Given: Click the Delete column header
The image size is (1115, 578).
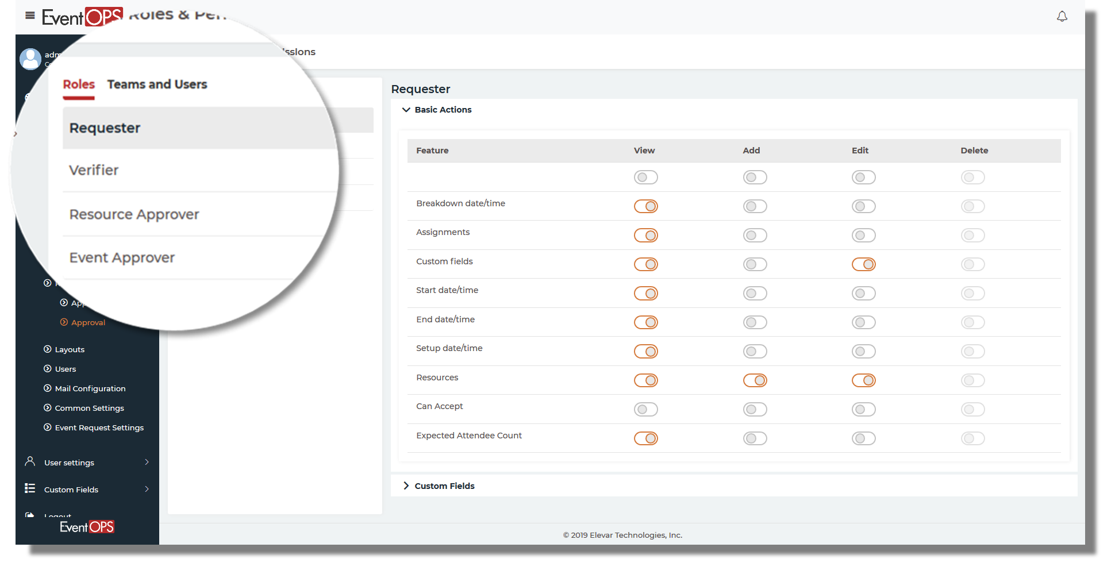Looking at the screenshot, I should [974, 151].
